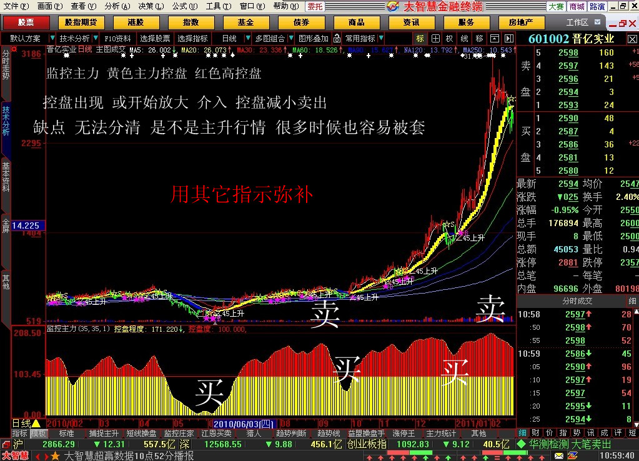Close the 601002 quote panel
Image resolution: width=639 pixels, height=461 pixels.
[x=632, y=39]
